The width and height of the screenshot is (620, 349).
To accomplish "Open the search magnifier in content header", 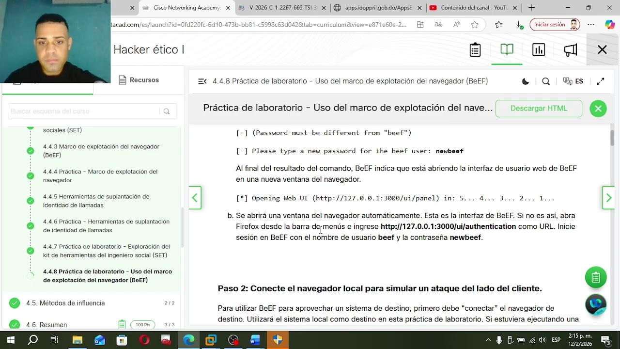I will click(x=546, y=81).
